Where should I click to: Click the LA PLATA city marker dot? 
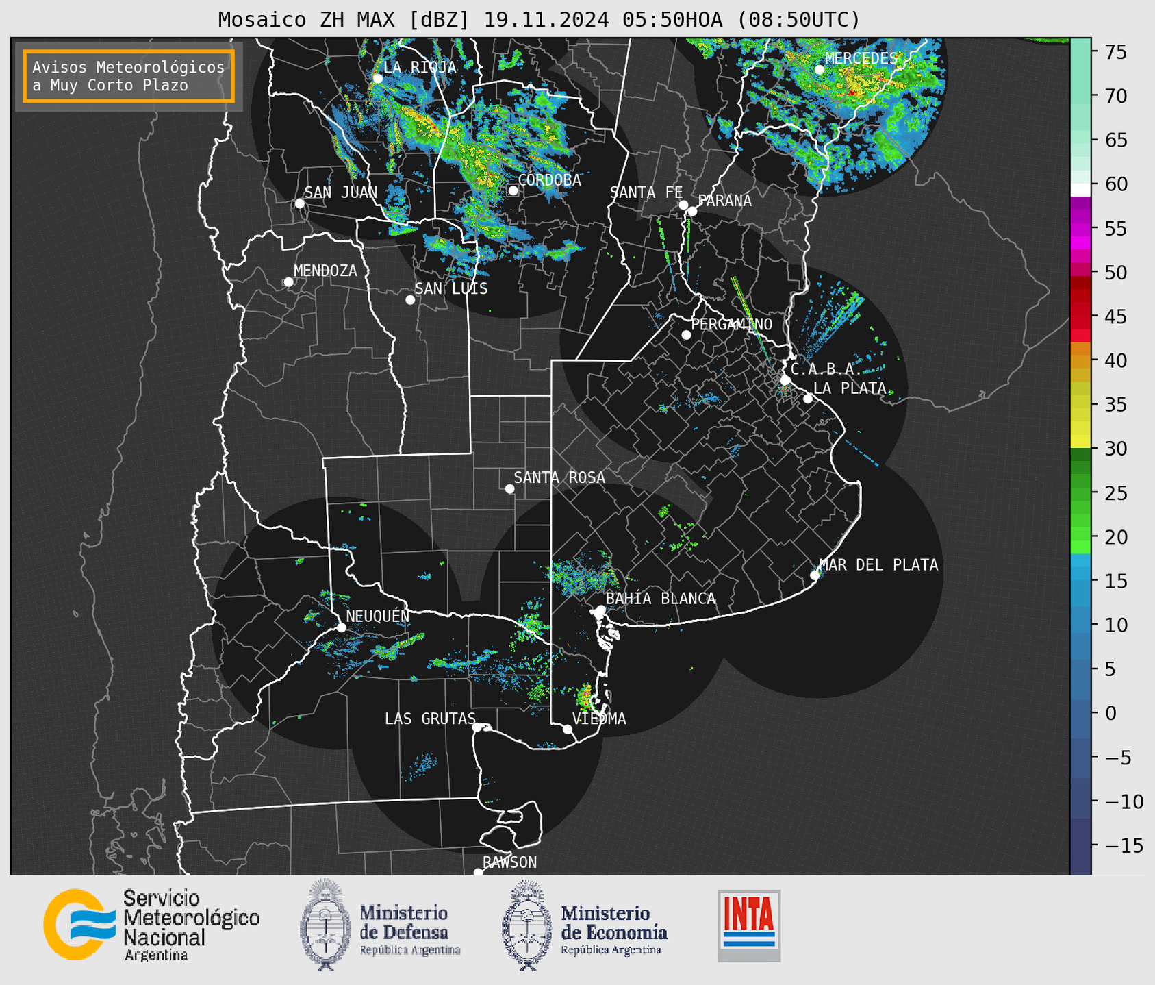[808, 399]
